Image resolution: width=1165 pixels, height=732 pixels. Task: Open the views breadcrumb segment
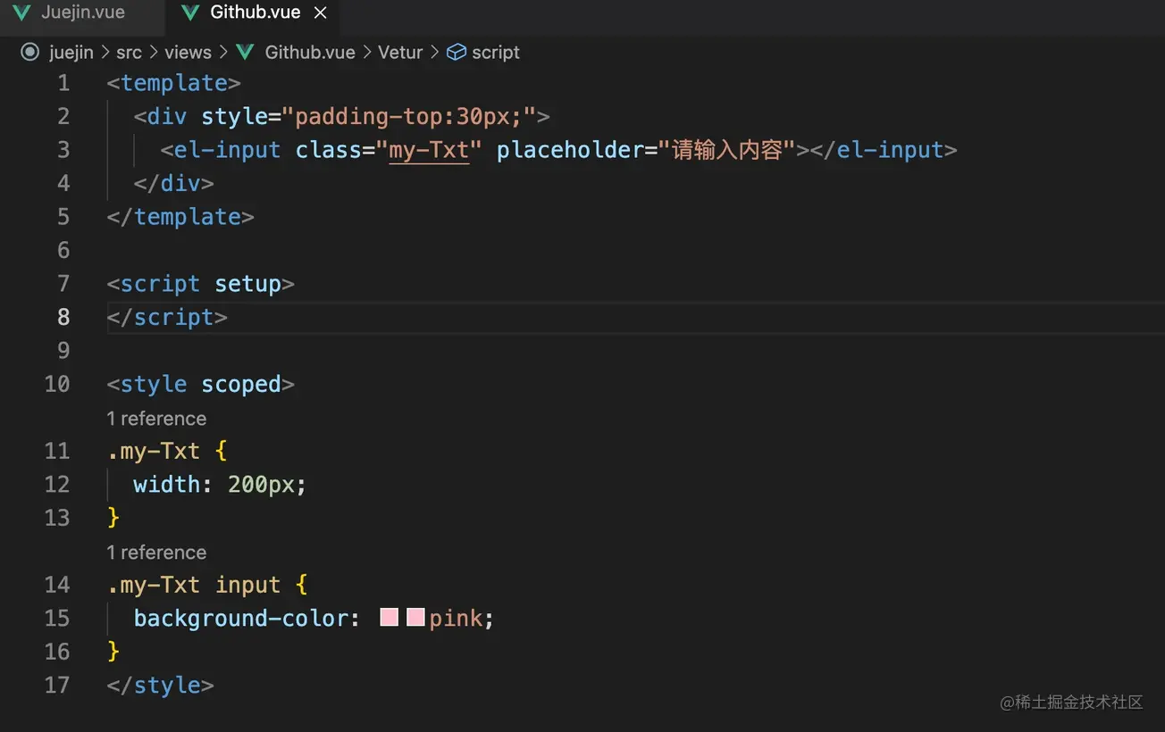188,53
